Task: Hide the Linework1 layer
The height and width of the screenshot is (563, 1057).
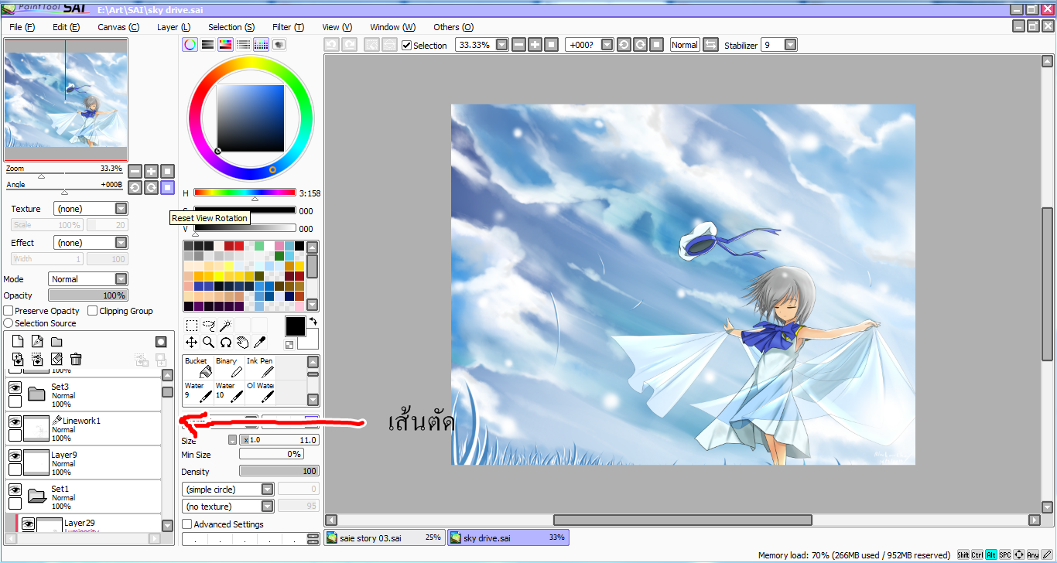Action: [15, 421]
